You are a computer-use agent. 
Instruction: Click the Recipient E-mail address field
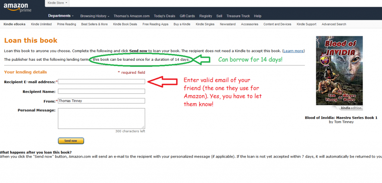tap(101, 82)
